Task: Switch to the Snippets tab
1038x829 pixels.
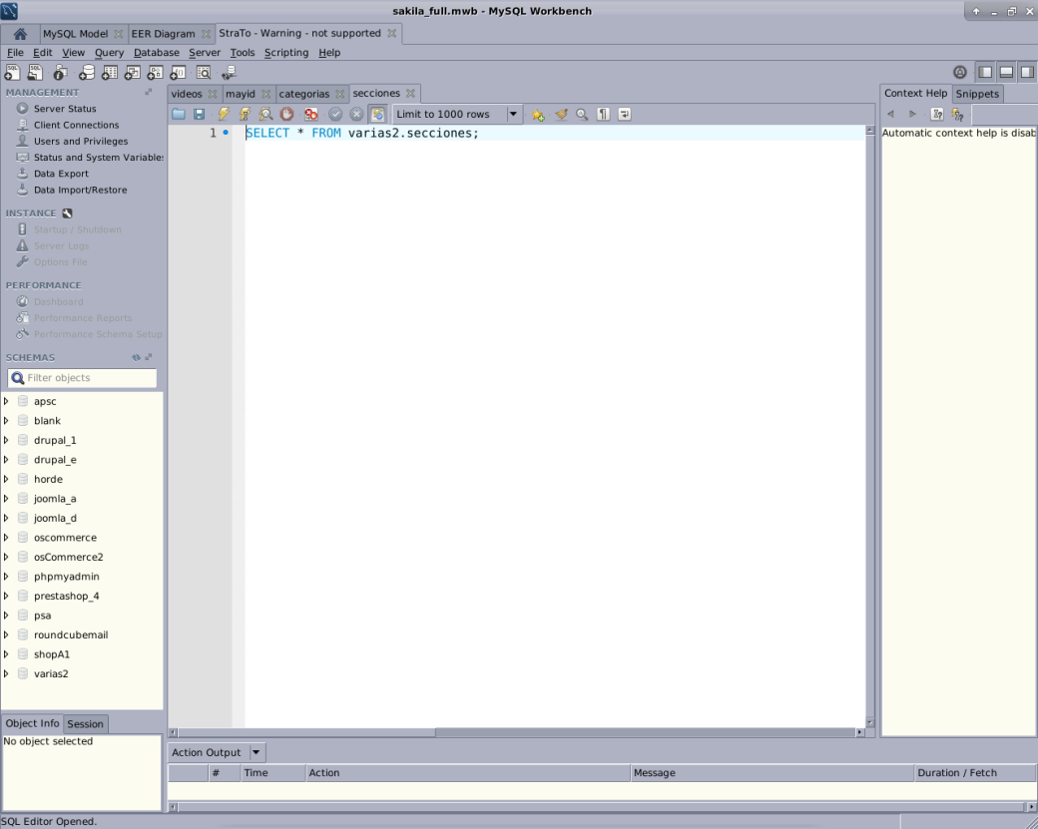Action: (x=977, y=94)
